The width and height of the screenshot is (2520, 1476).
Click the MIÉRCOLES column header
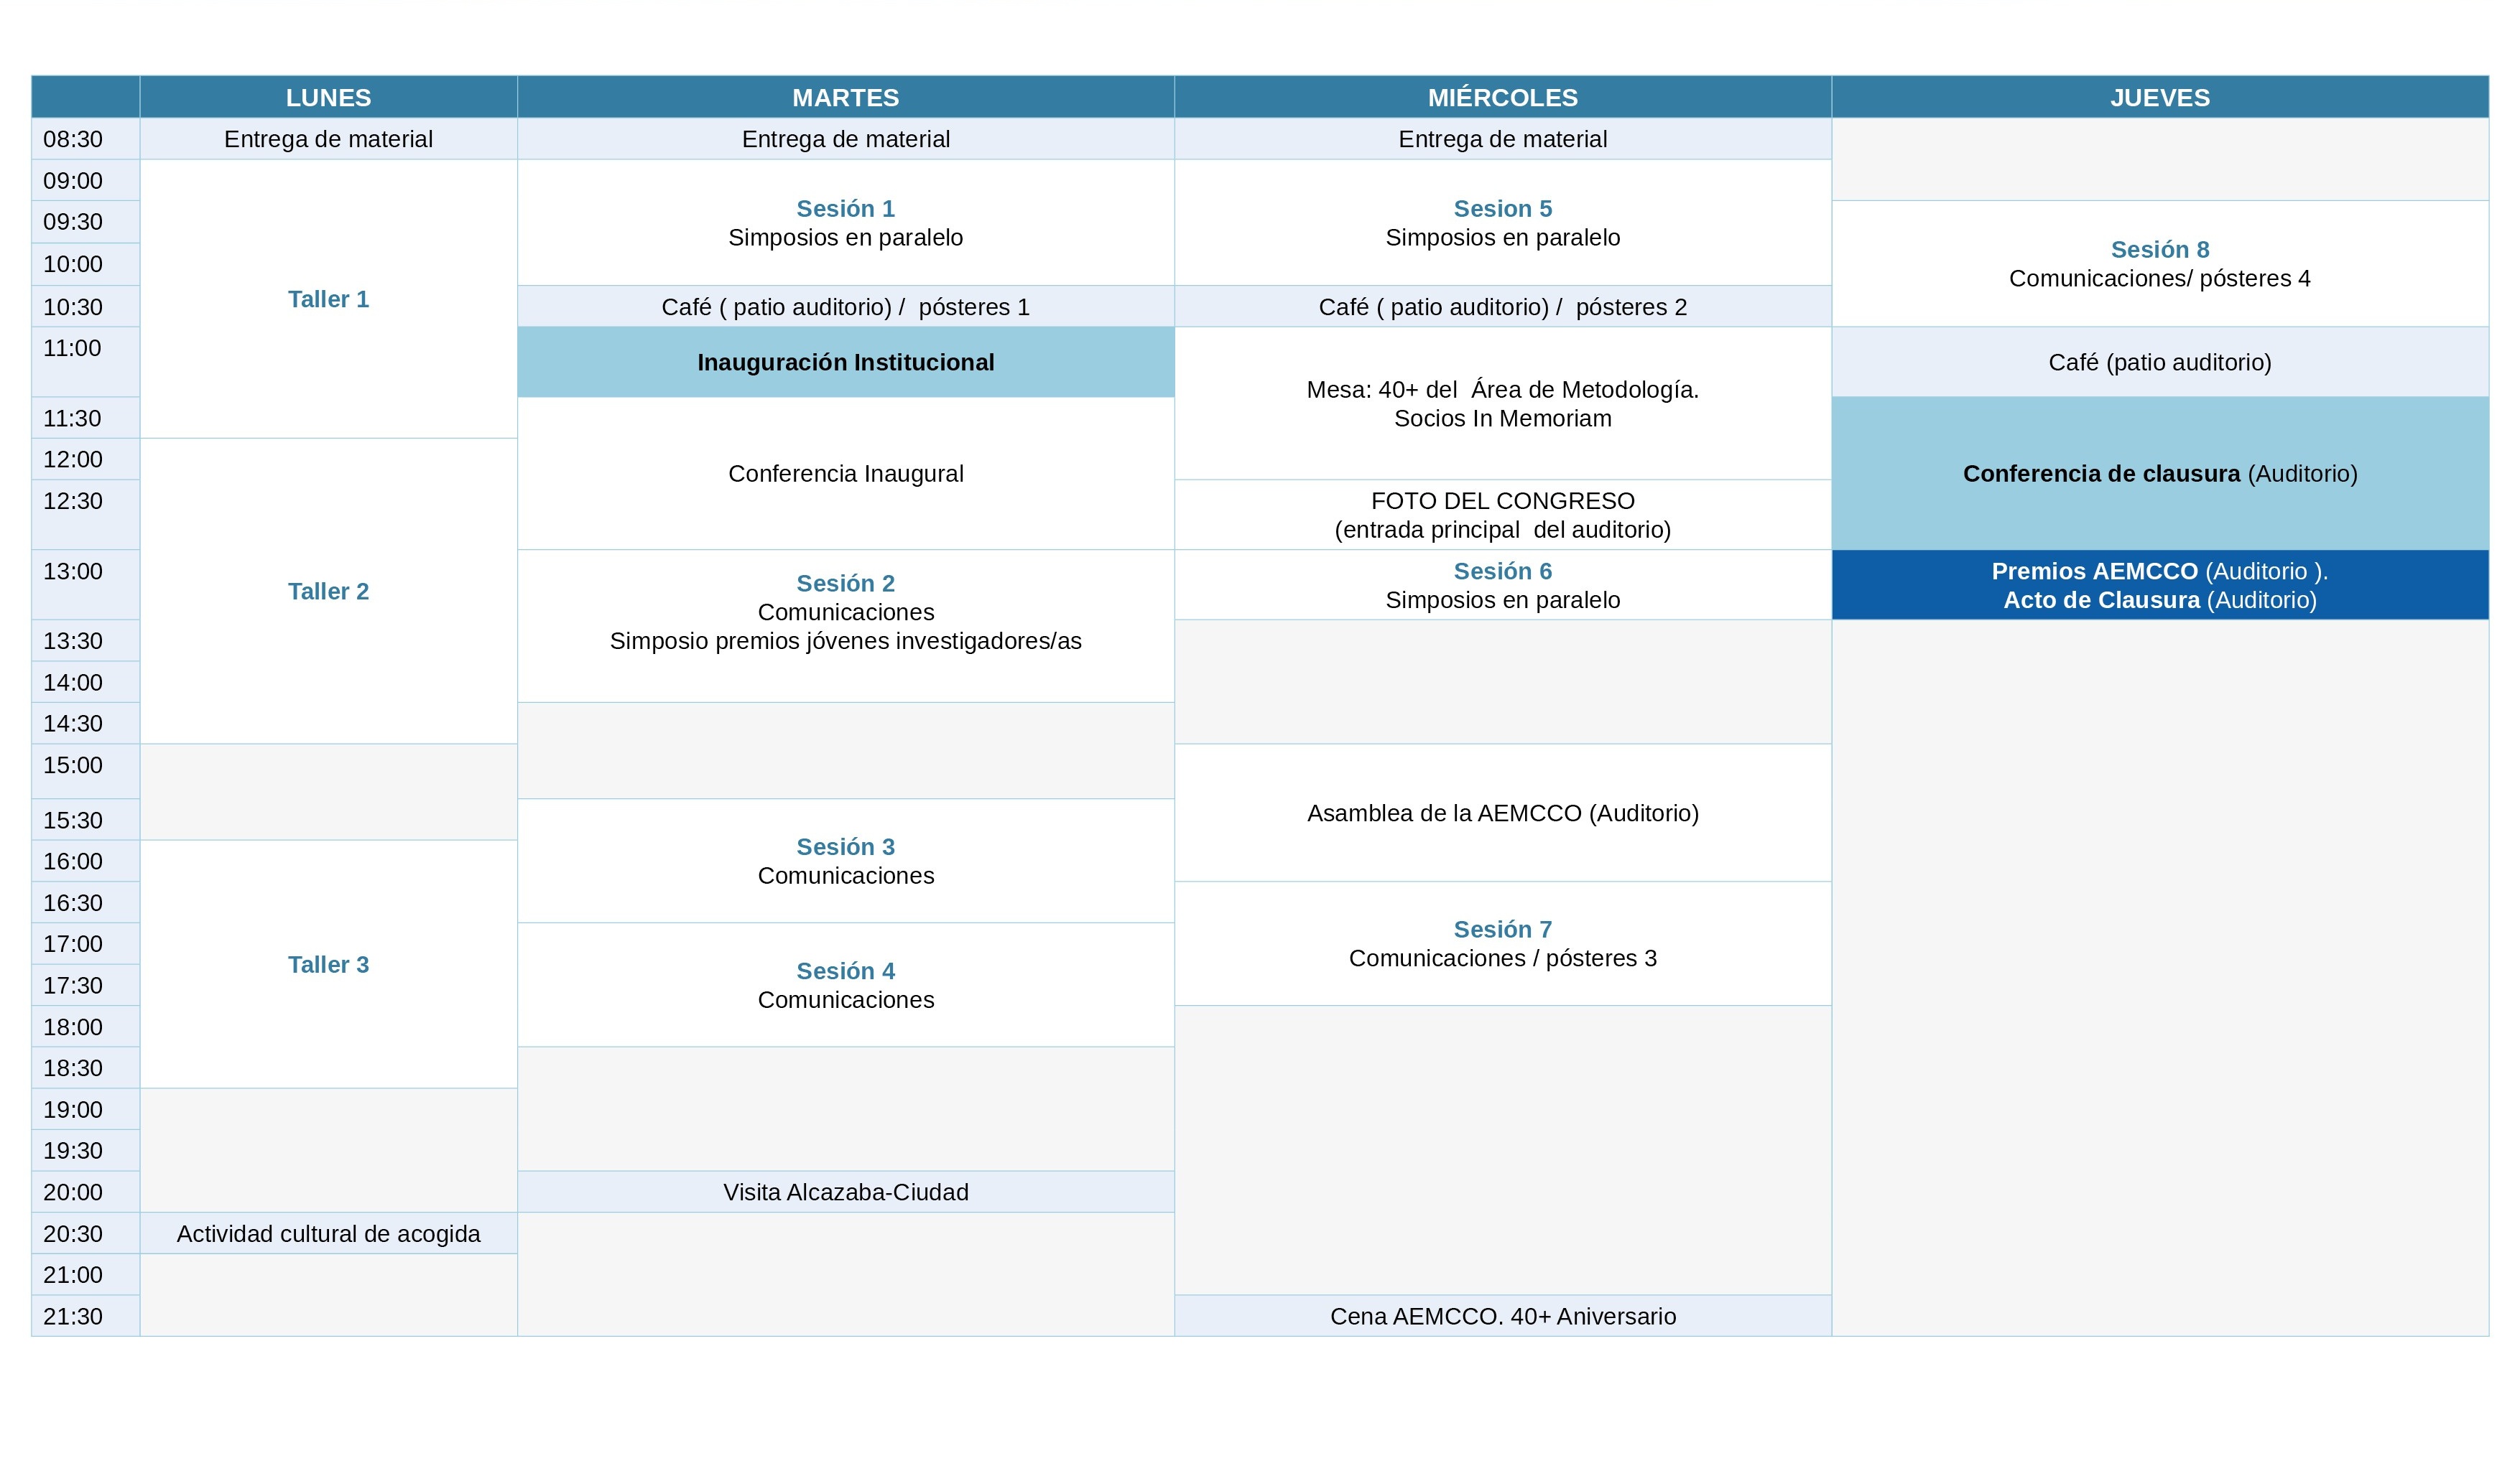(x=1502, y=97)
